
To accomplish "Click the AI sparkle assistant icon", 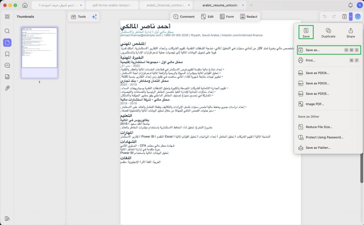I will (94, 17).
